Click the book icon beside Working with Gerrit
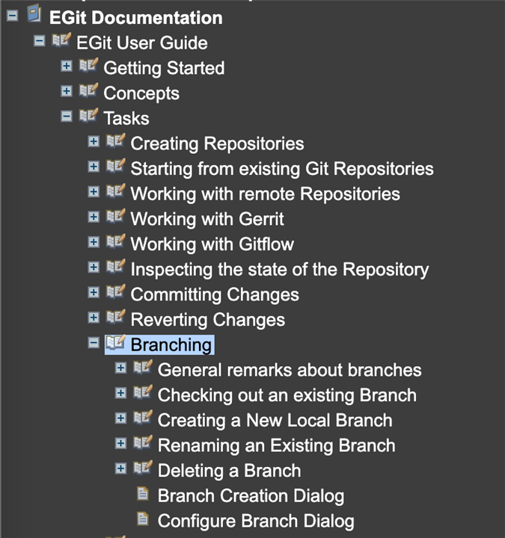Viewport: 505px width, 538px height. (116, 216)
